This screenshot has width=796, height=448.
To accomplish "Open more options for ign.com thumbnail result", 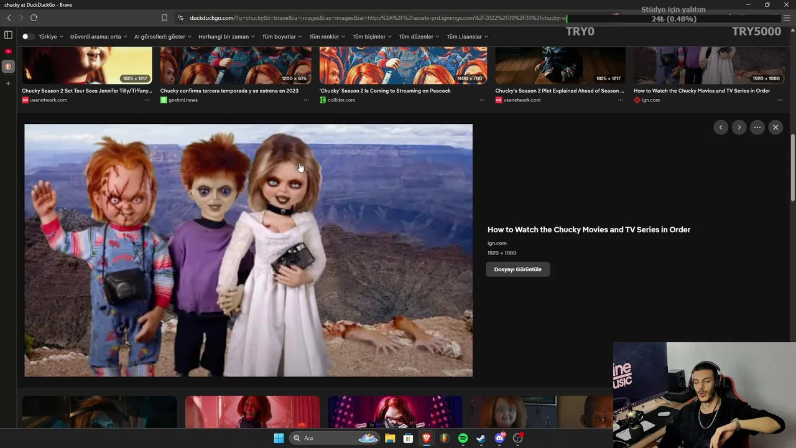I will click(779, 100).
